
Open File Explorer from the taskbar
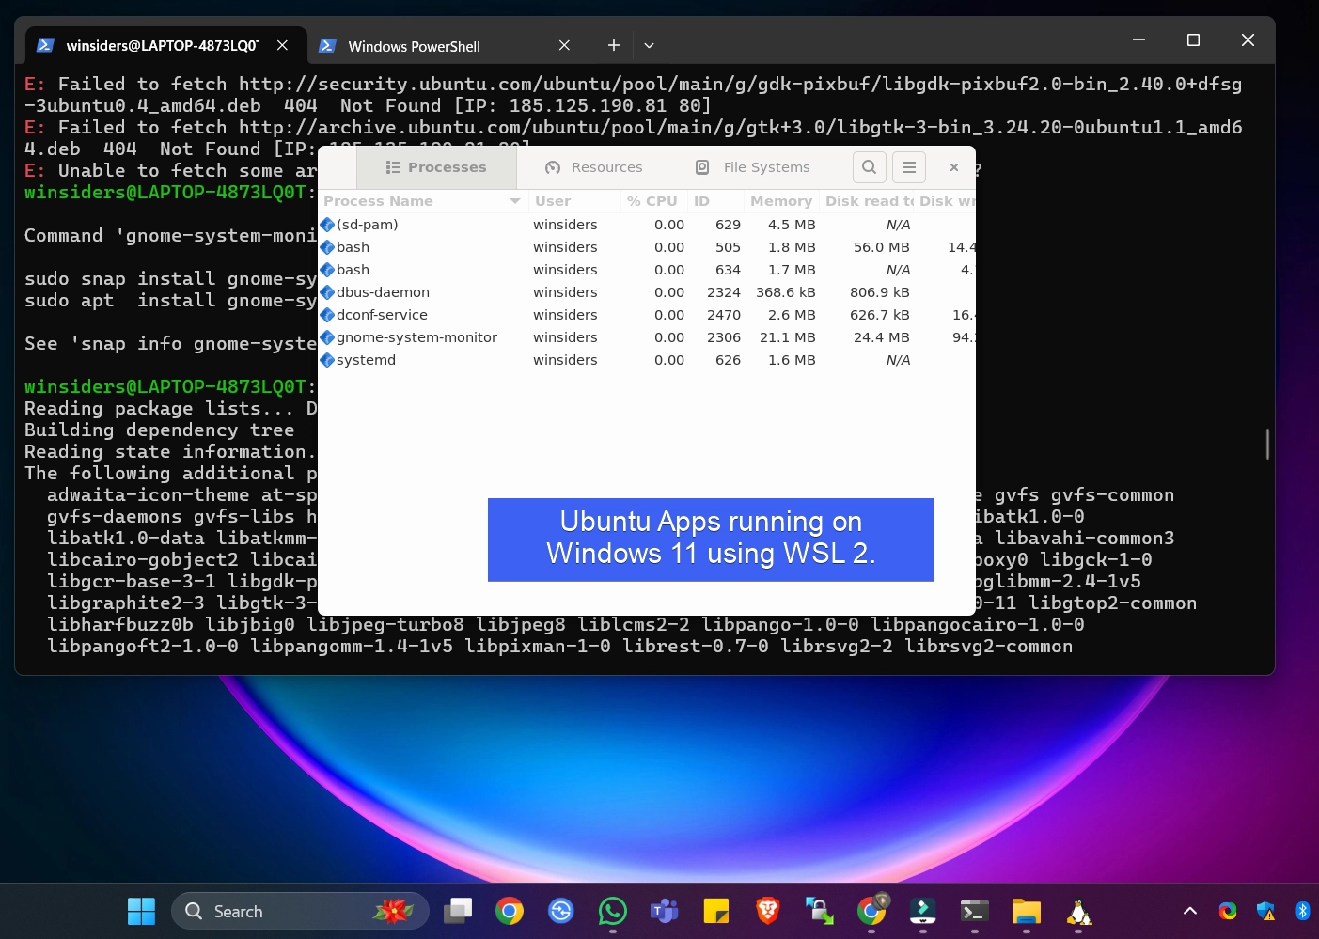pyautogui.click(x=1027, y=911)
